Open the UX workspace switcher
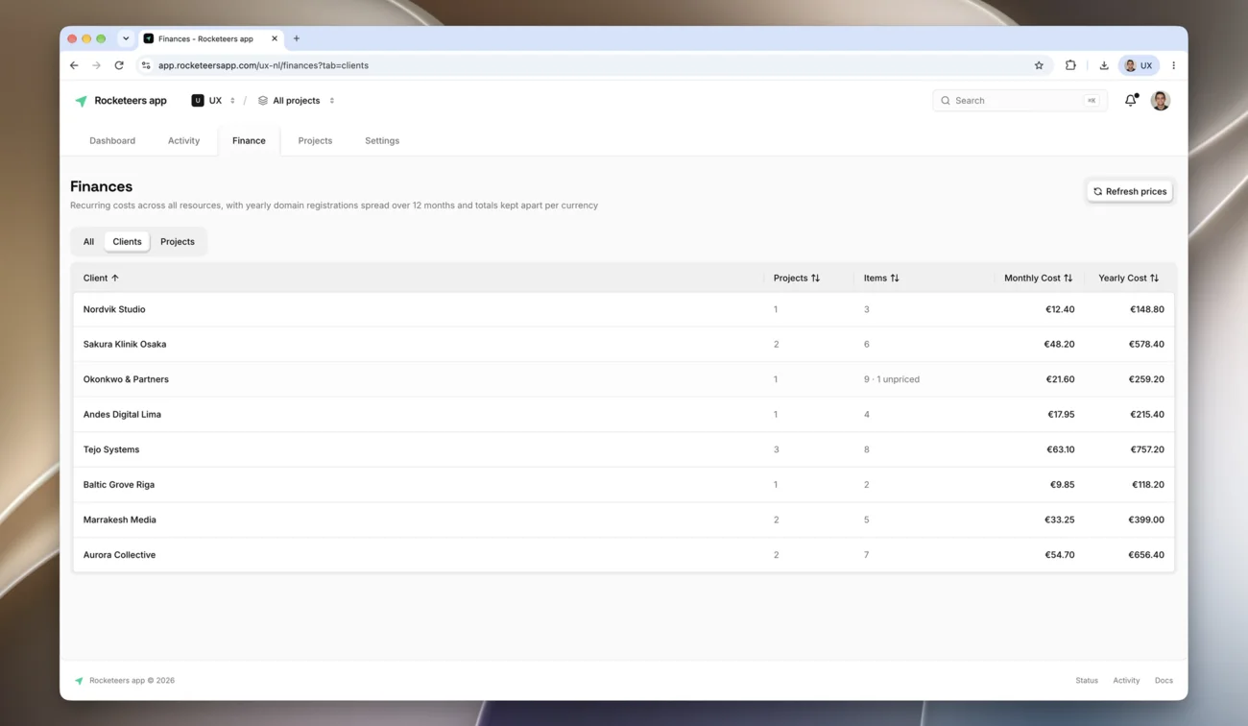Screen dimensions: 1248x726 click(x=213, y=100)
